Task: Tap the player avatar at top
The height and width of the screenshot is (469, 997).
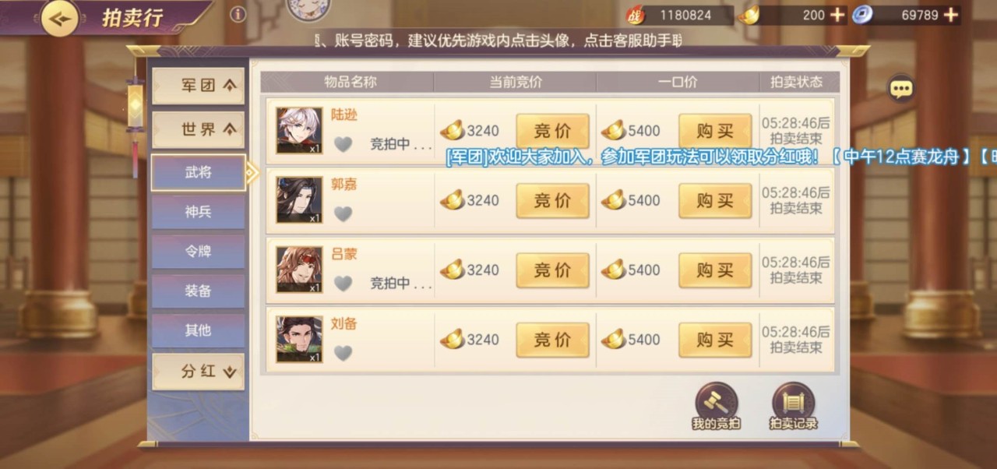Action: [308, 8]
